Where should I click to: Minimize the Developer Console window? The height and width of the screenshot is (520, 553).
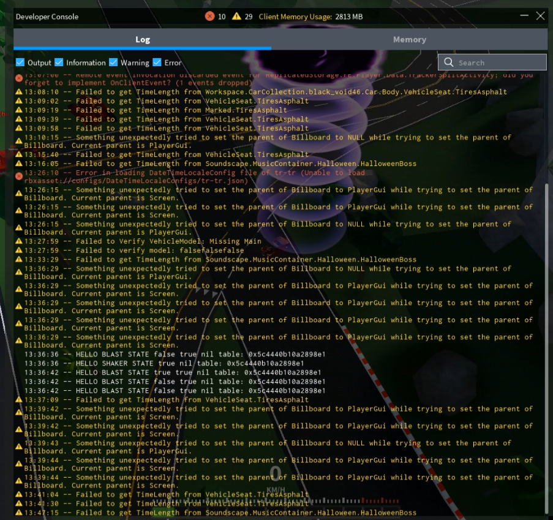coord(524,16)
